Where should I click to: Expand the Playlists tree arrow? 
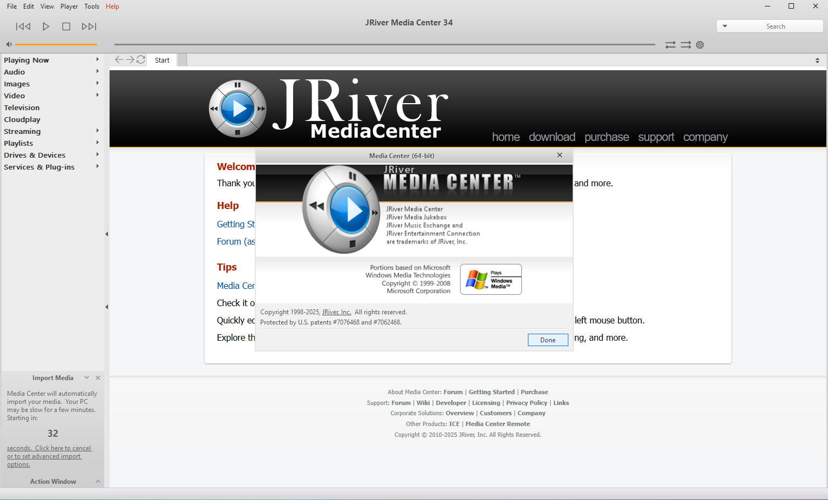(97, 143)
